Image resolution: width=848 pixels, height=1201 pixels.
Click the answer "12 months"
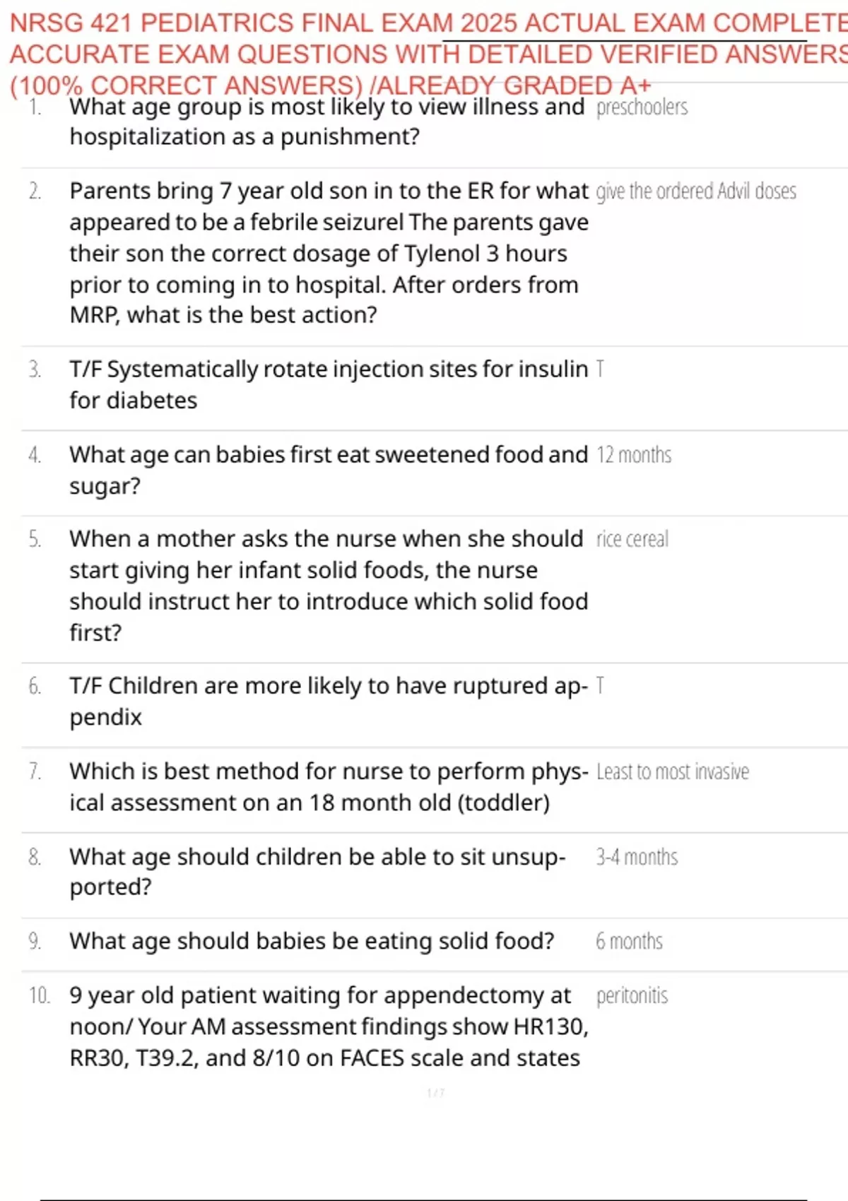click(634, 455)
